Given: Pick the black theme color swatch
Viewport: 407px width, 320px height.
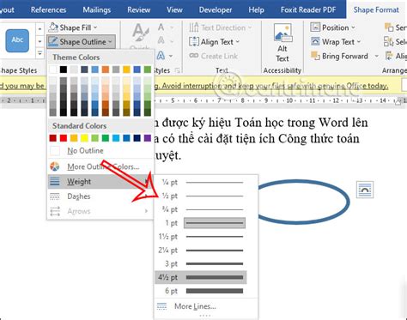Looking at the screenshot, I should point(64,69).
